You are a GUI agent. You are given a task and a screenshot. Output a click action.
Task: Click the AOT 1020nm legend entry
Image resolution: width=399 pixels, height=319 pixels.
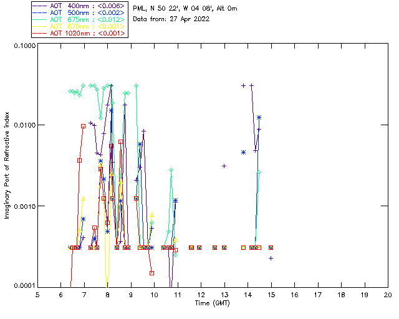79,33
